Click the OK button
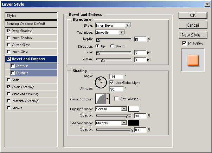The height and width of the screenshot is (153, 212). [193, 15]
